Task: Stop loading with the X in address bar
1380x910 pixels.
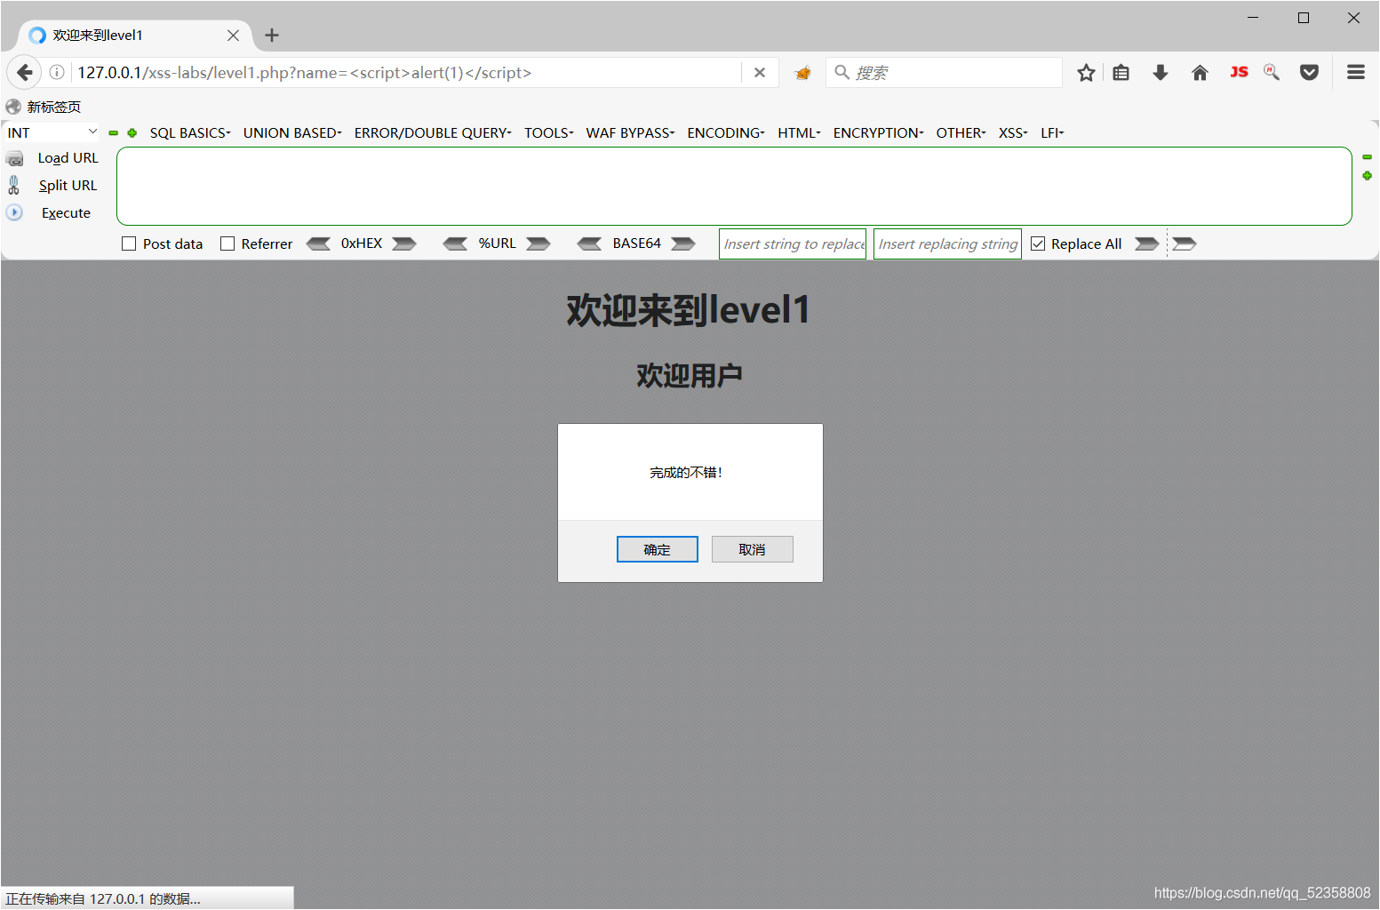Action: click(760, 73)
